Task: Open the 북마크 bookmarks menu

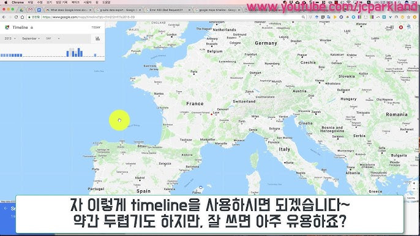Action: [75, 2]
